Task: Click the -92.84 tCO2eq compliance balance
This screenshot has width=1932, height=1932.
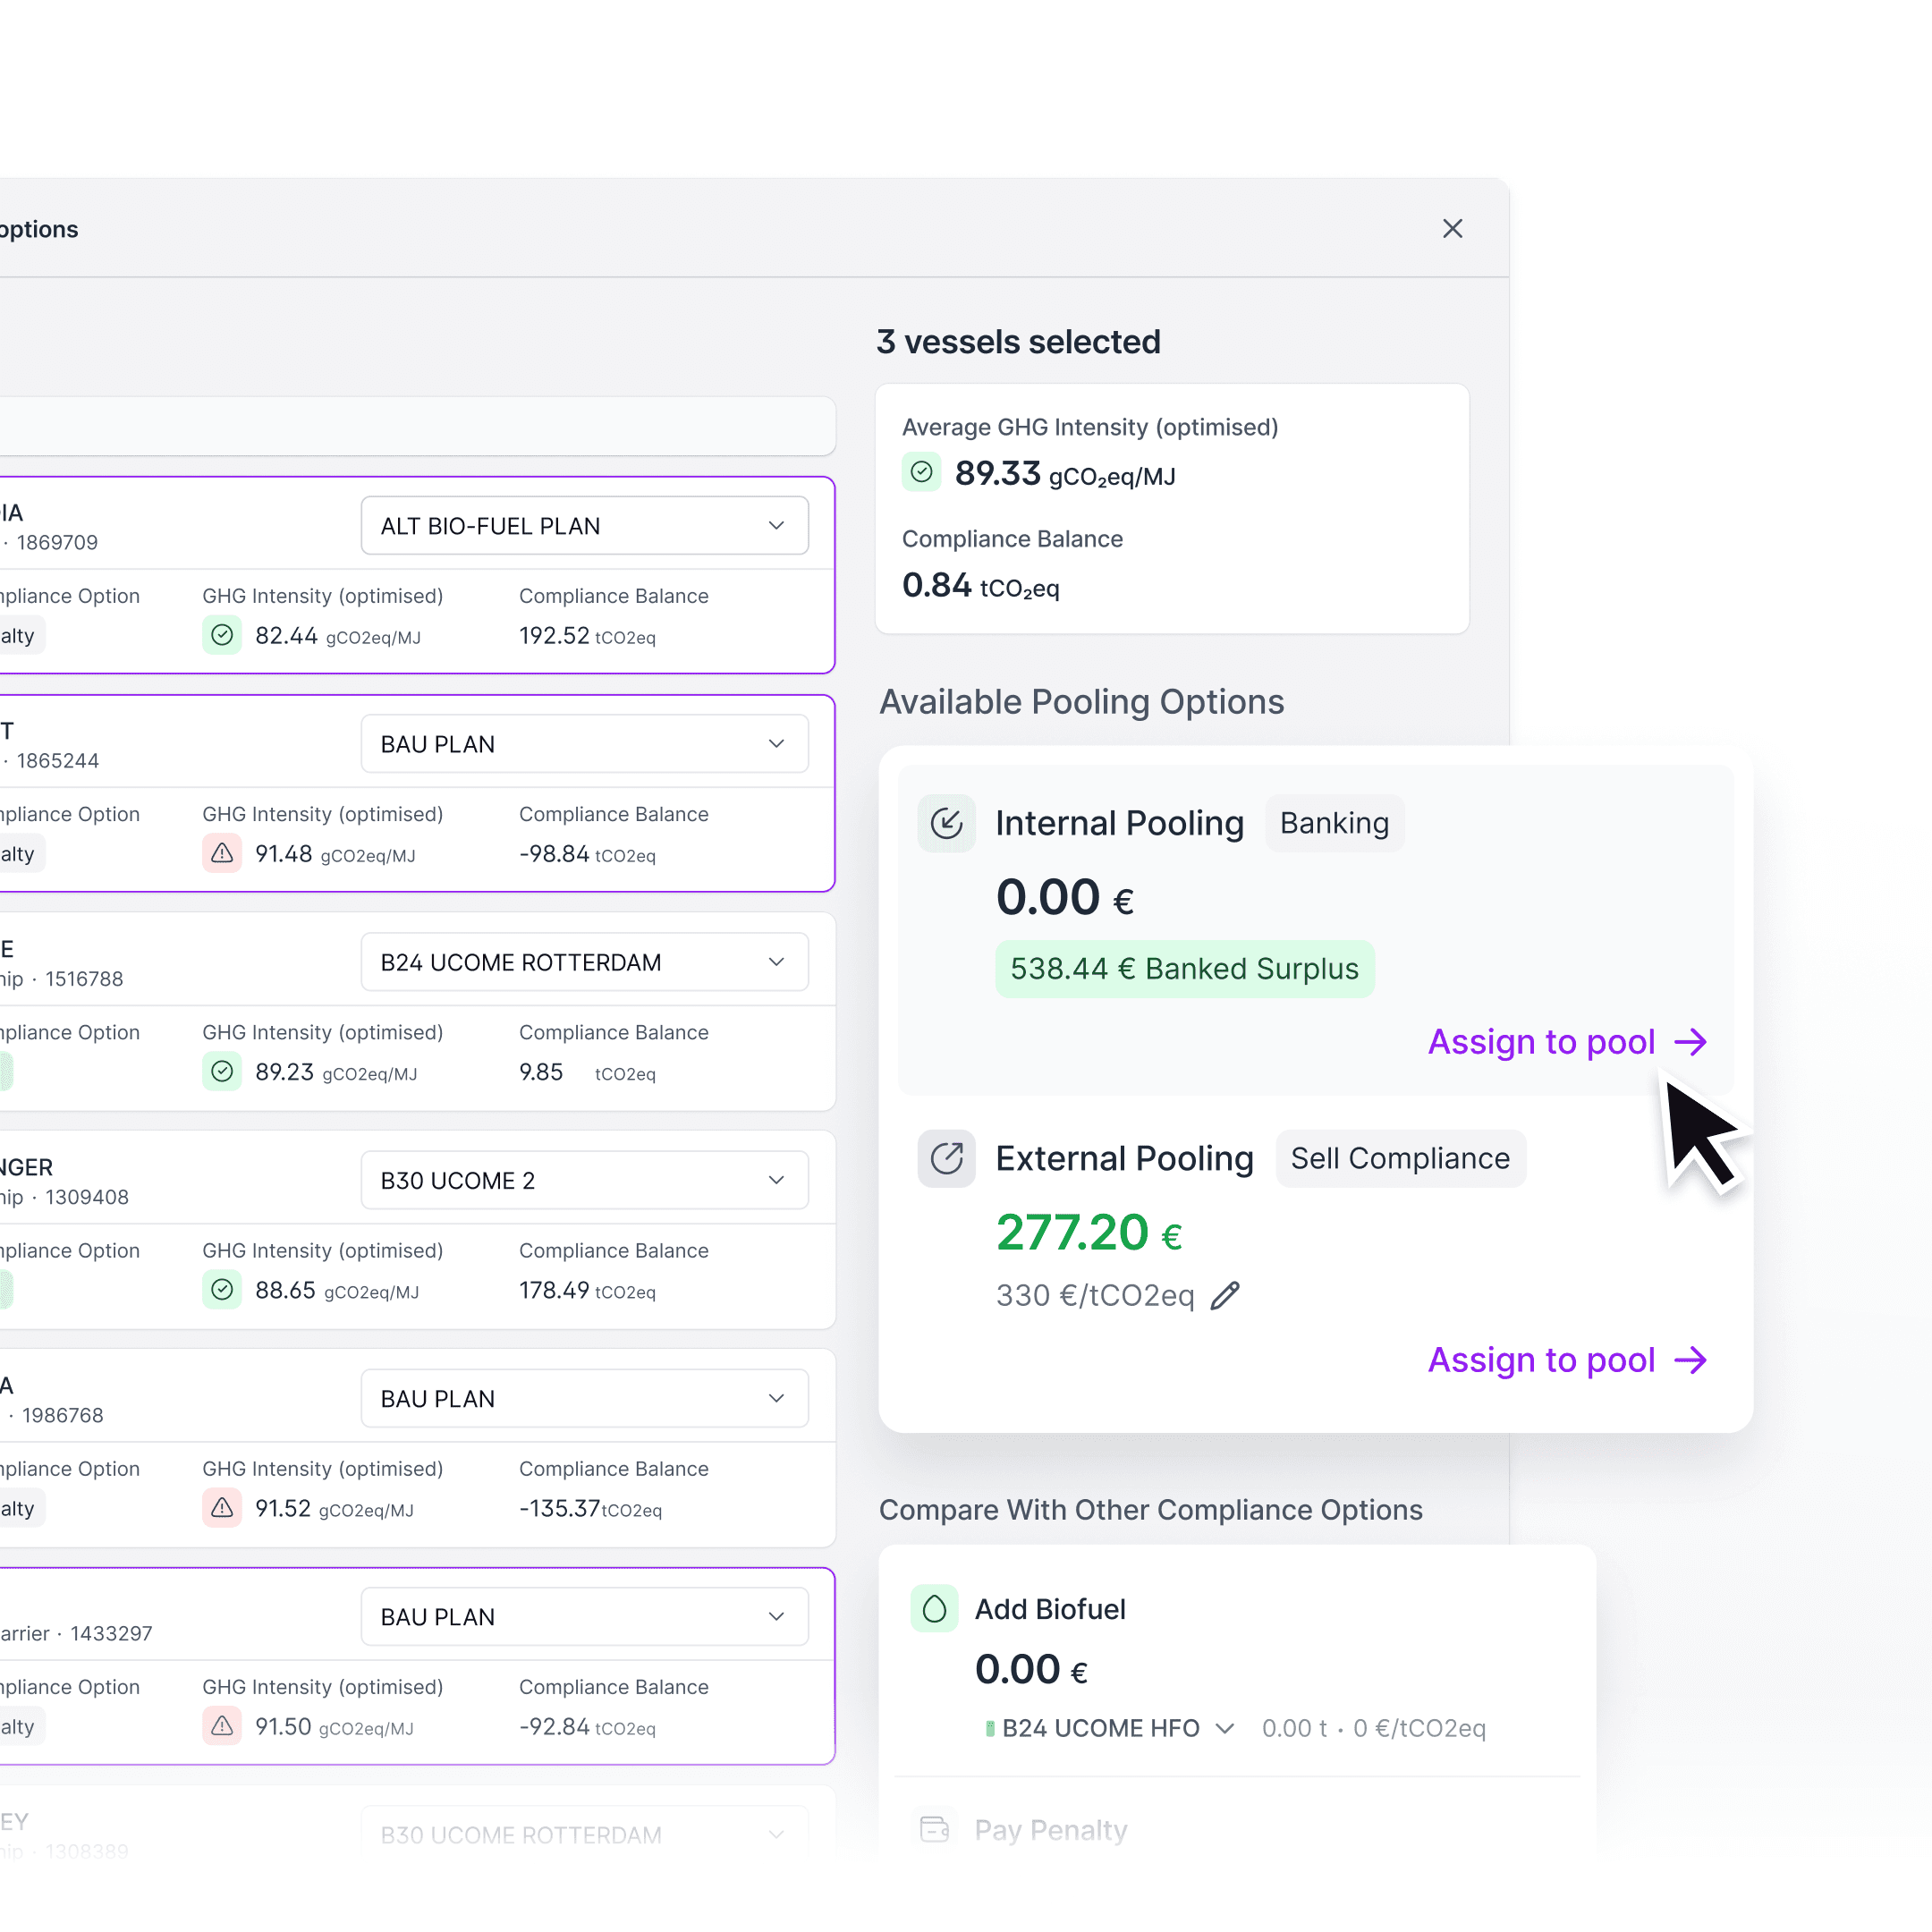Action: pyautogui.click(x=587, y=1727)
